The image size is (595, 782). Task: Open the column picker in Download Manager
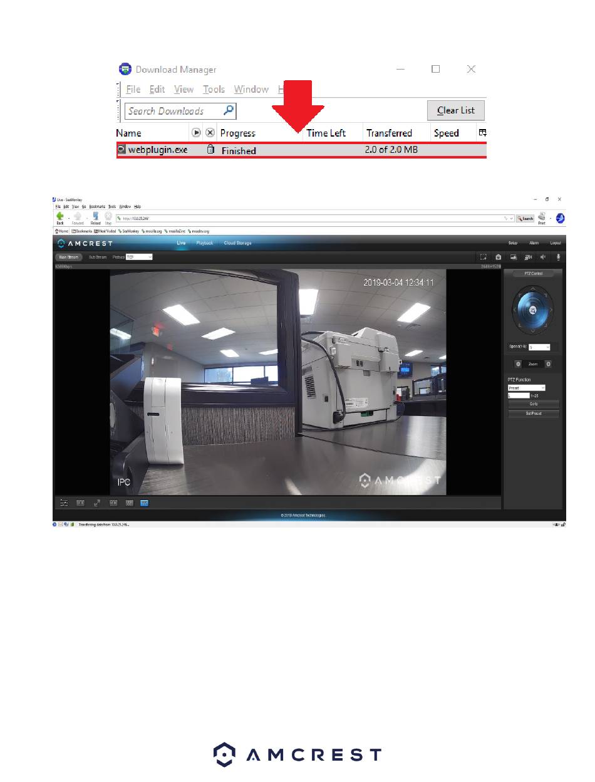click(x=482, y=133)
